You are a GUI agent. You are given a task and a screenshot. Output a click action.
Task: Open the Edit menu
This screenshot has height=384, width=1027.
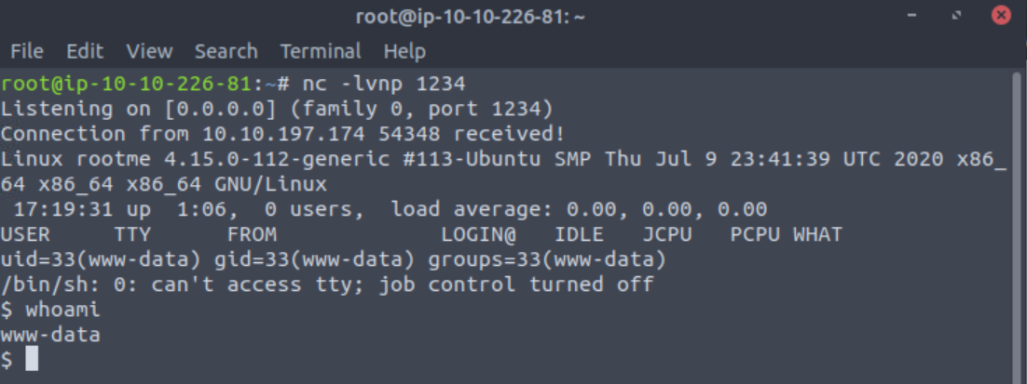[x=85, y=51]
